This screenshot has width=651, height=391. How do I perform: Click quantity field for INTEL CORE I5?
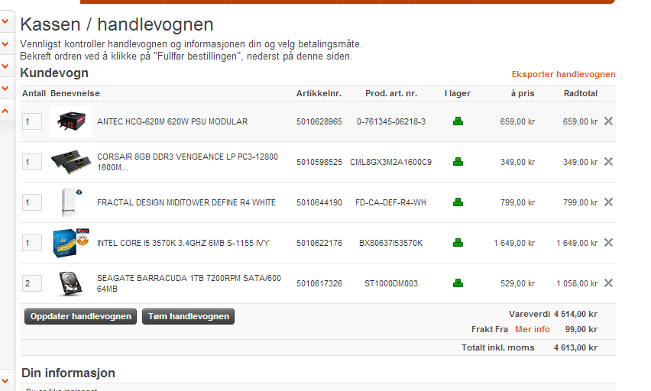pos(32,243)
